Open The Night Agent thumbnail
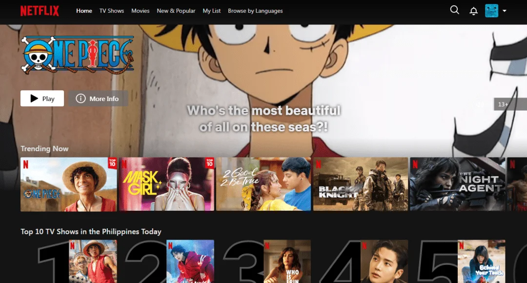The height and width of the screenshot is (283, 527). pos(457,184)
